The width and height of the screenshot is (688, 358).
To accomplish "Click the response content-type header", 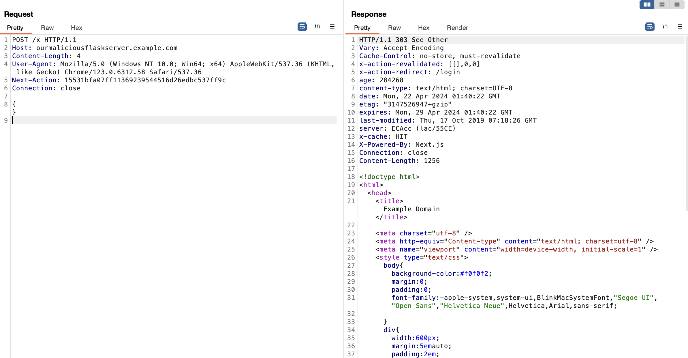I will (x=436, y=88).
